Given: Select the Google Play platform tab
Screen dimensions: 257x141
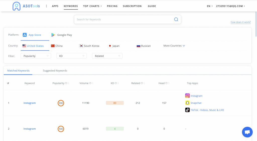Looking at the screenshot, I should (x=62, y=35).
